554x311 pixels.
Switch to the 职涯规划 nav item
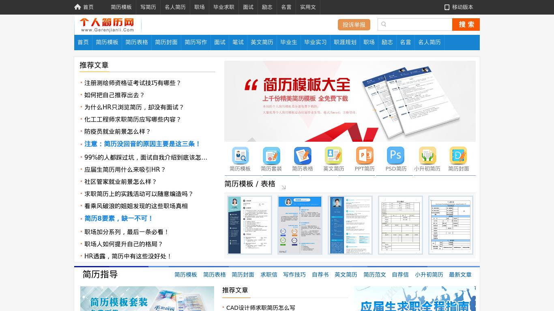click(x=345, y=42)
